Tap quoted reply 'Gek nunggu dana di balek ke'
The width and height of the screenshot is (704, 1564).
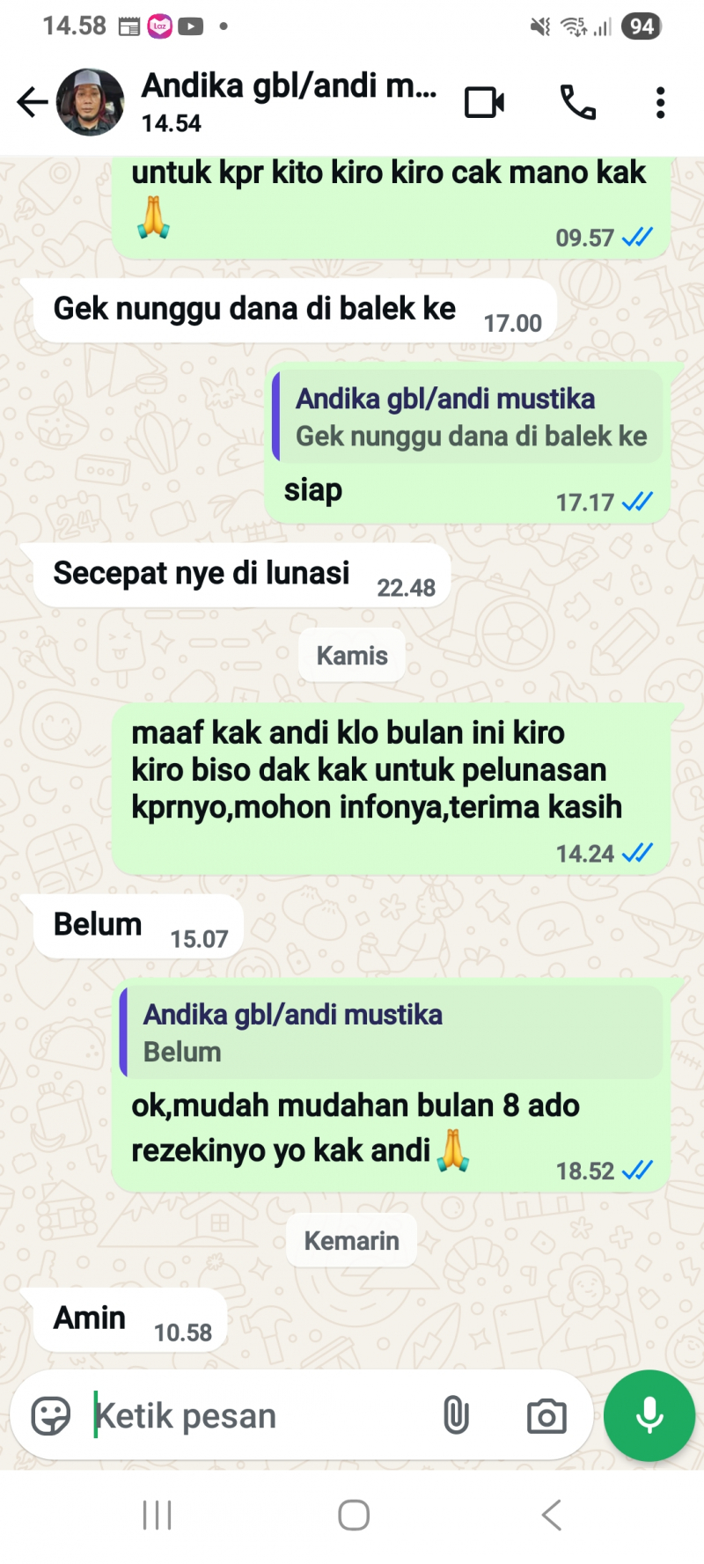(x=467, y=416)
